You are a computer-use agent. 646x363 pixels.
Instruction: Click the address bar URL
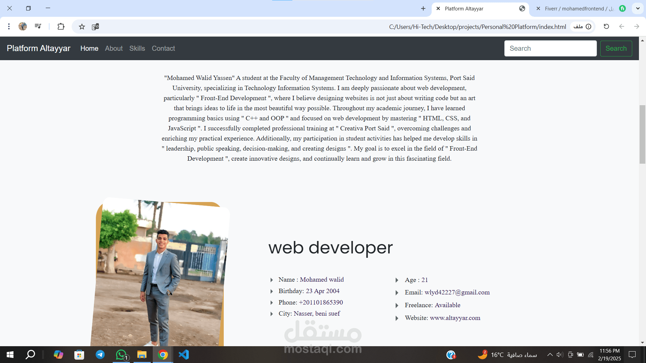477,27
